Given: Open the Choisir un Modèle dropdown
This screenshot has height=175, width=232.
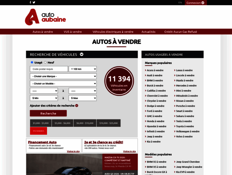Looking at the screenshot, I should (63, 84).
